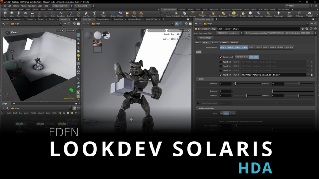Enable View & Set for HDRI 3
319x179 pixels.
pos(221,70)
